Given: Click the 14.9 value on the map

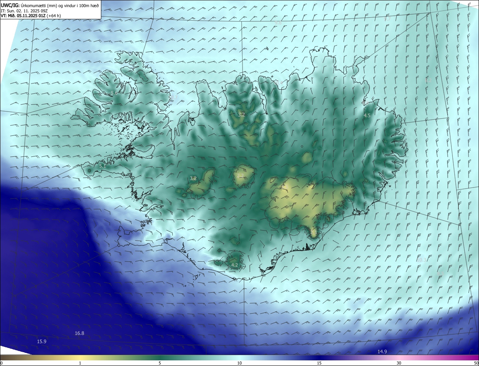Looking at the screenshot, I should [382, 351].
